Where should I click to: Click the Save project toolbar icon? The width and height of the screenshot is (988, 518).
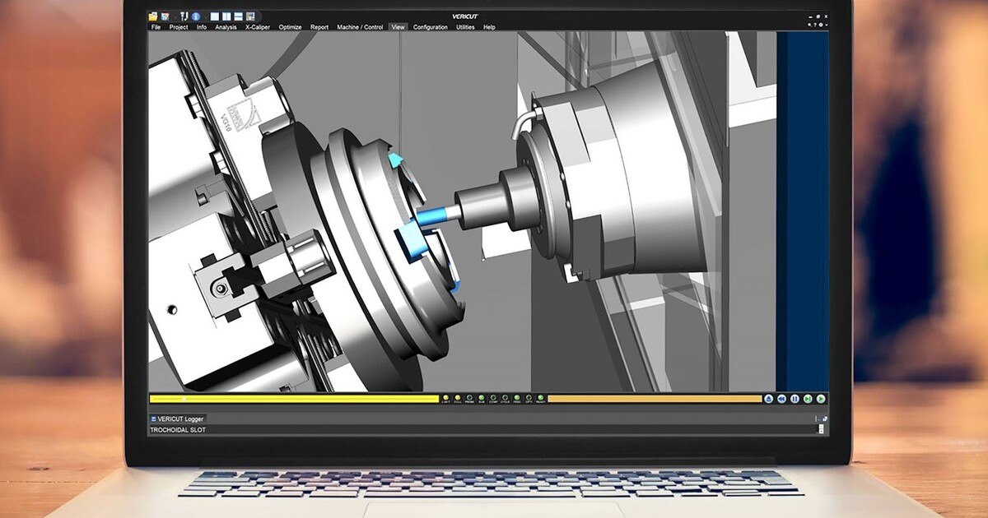pyautogui.click(x=165, y=16)
